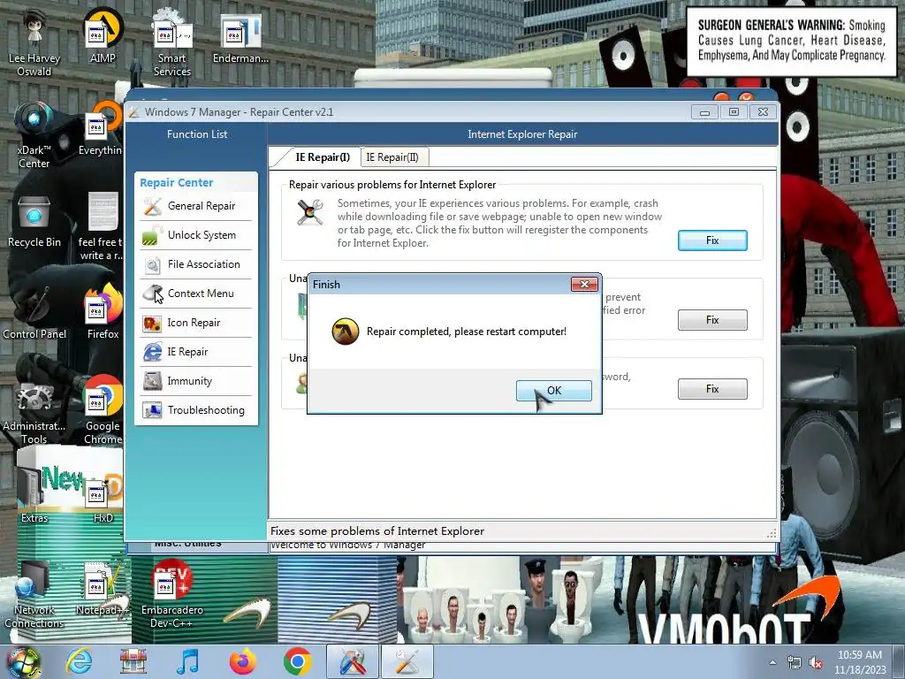
Task: Open the Firefox desktop shortcut
Action: pyautogui.click(x=103, y=312)
